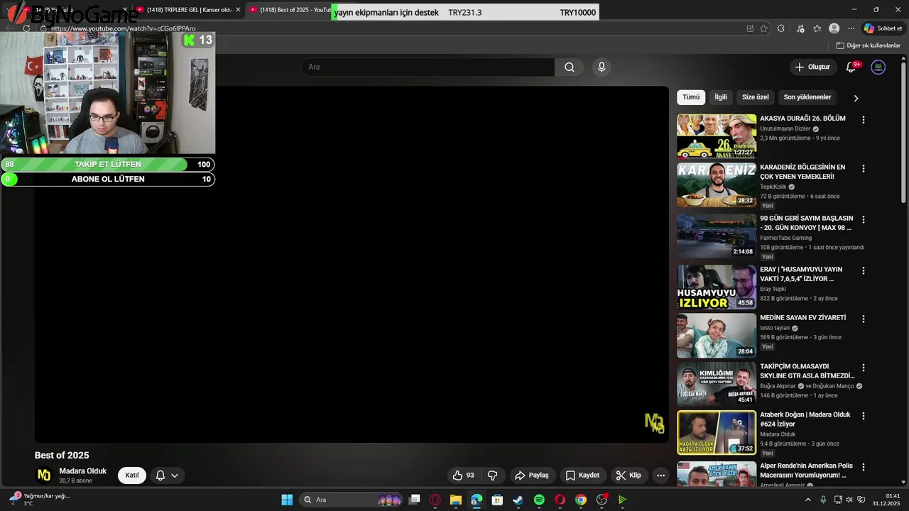Open volume control in system tray

coord(849,500)
